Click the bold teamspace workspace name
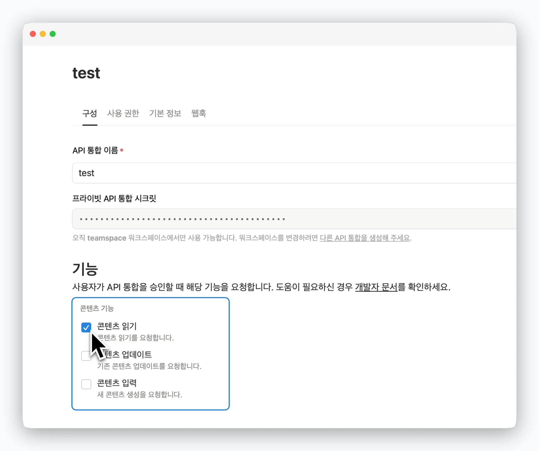Image resolution: width=539 pixels, height=451 pixels. pyautogui.click(x=107, y=238)
